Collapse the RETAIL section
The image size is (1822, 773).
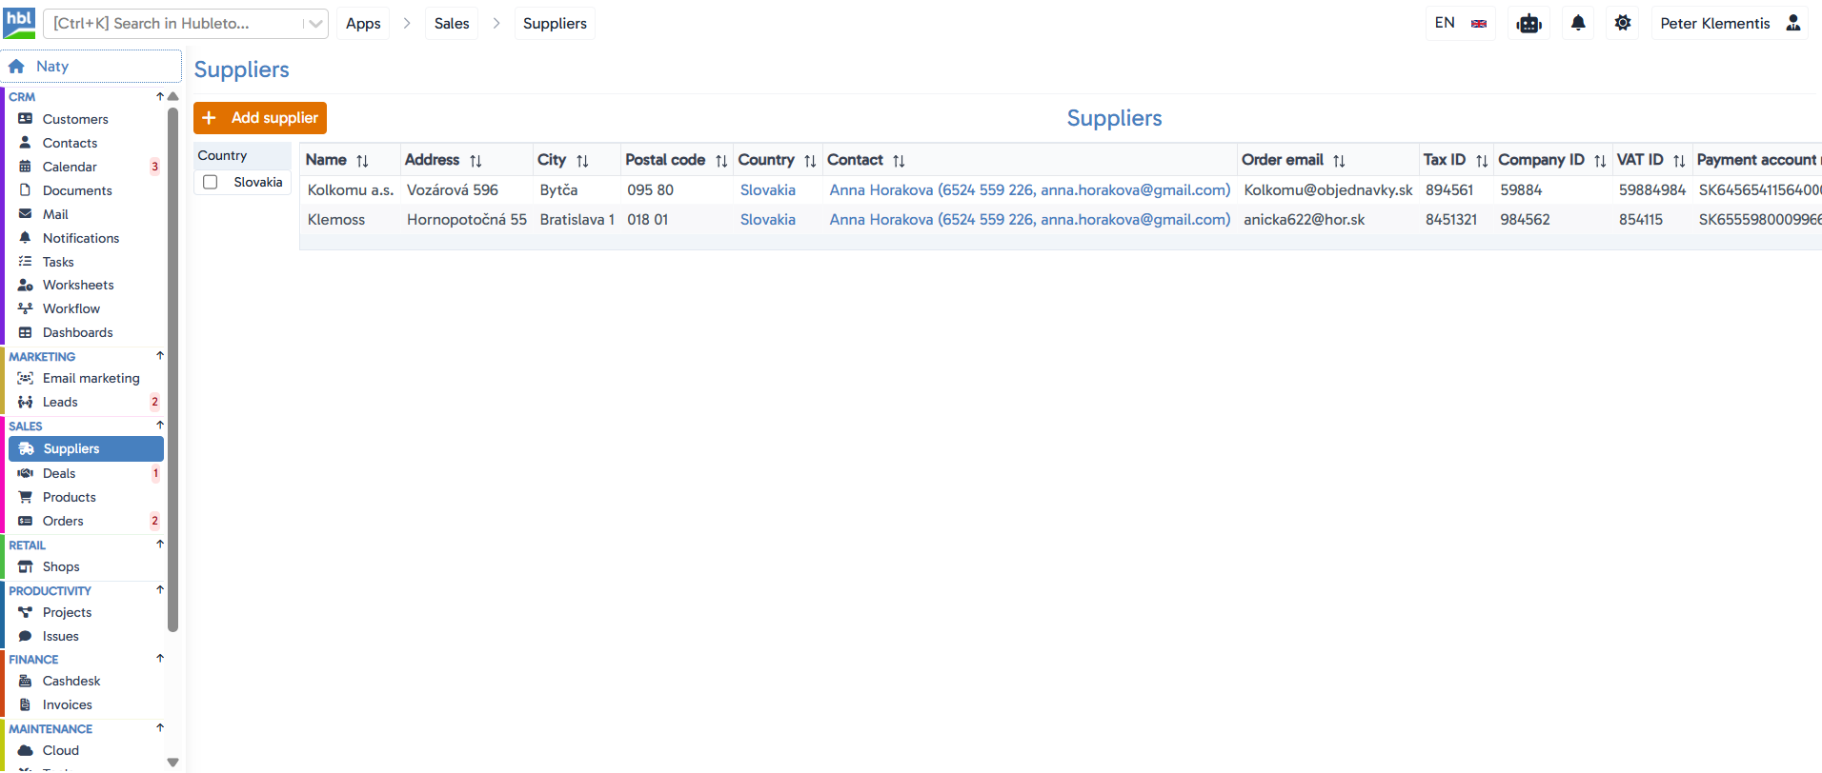coord(160,545)
